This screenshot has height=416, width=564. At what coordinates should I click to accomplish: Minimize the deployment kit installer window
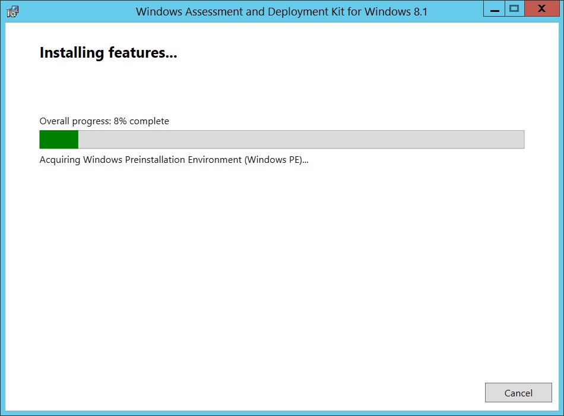(495, 9)
